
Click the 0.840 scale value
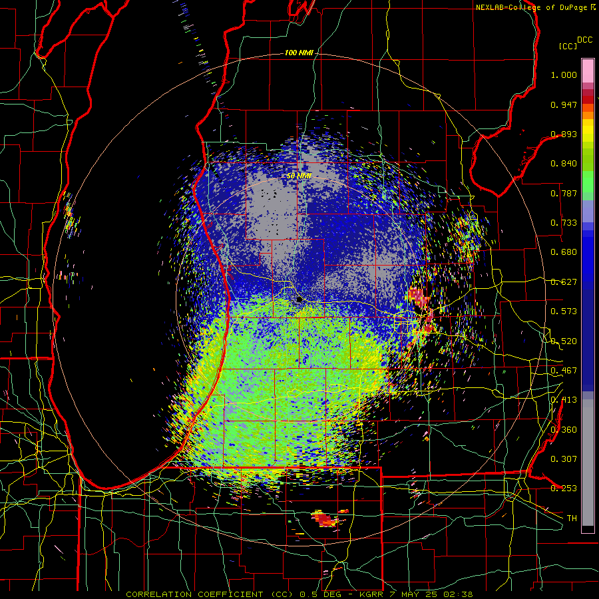(564, 164)
